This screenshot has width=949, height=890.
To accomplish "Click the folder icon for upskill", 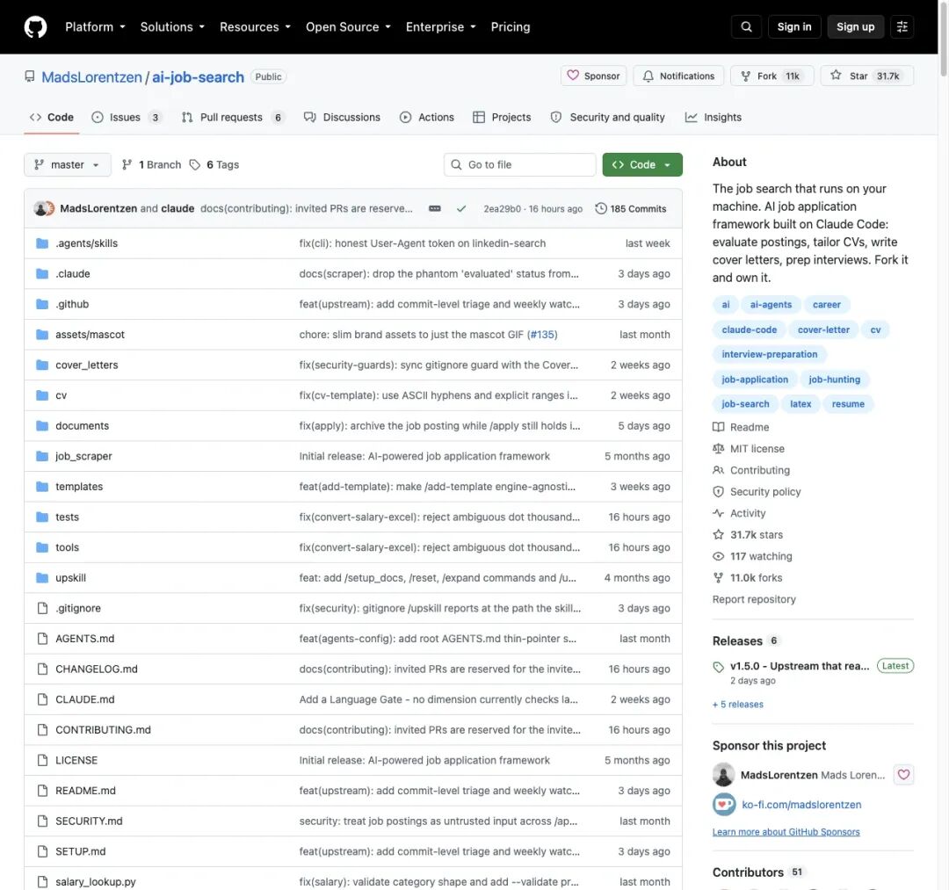I will pyautogui.click(x=42, y=578).
